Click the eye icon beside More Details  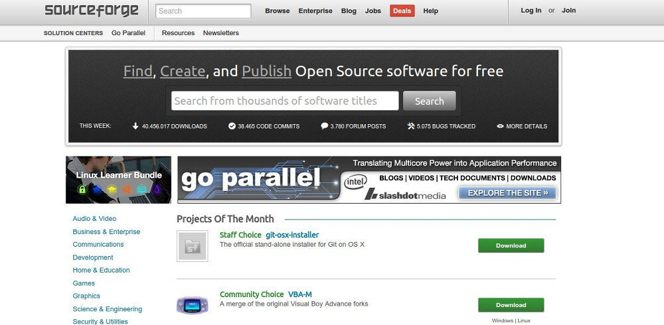click(x=500, y=126)
